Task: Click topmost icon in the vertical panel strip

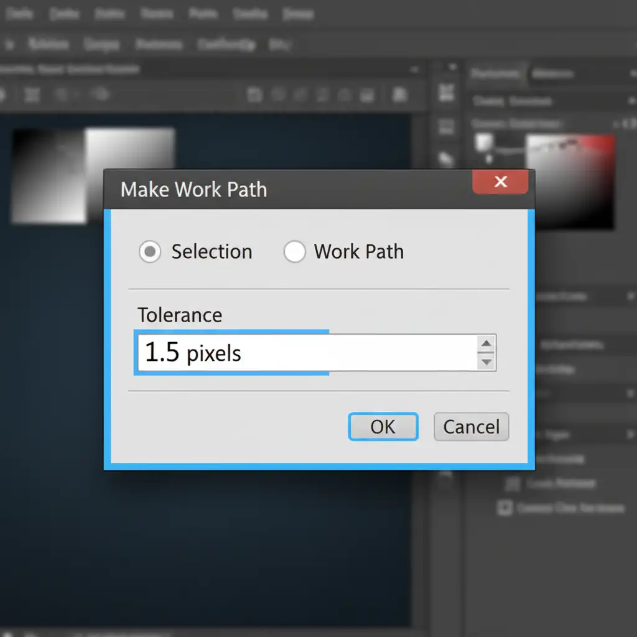Action: (x=447, y=93)
